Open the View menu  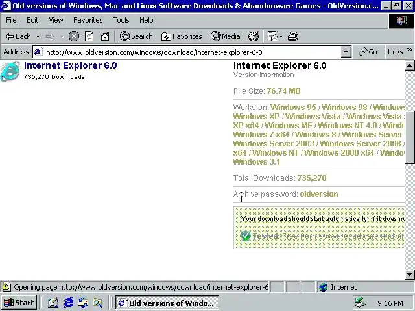point(56,20)
